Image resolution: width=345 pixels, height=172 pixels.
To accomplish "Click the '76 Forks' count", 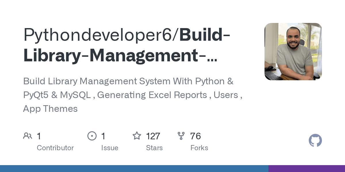I will point(196,136).
